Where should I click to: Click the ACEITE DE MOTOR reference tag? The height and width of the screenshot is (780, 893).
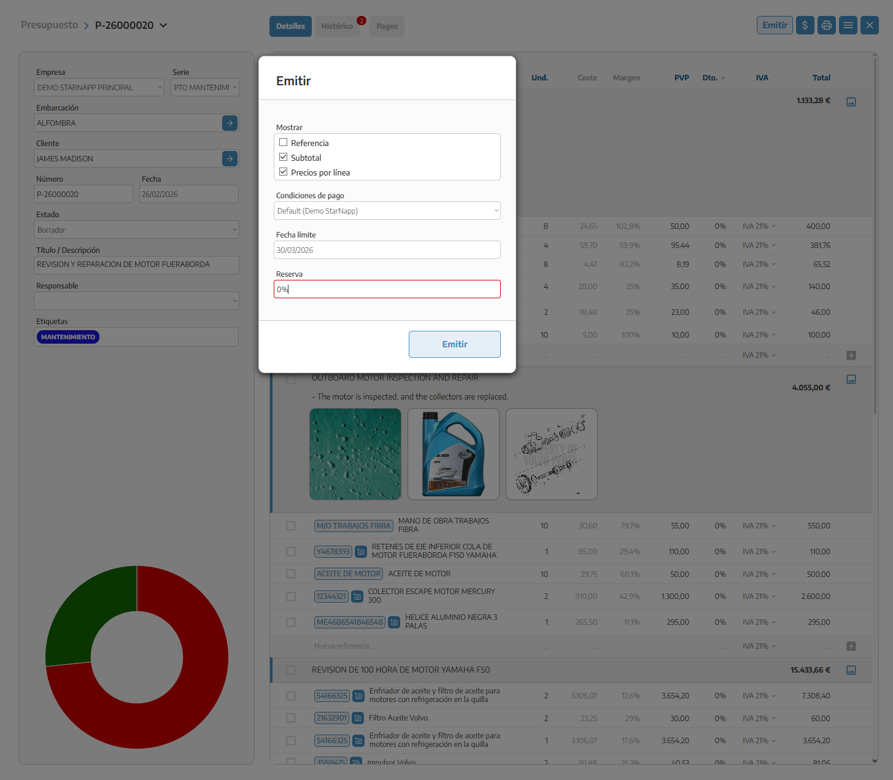(349, 574)
